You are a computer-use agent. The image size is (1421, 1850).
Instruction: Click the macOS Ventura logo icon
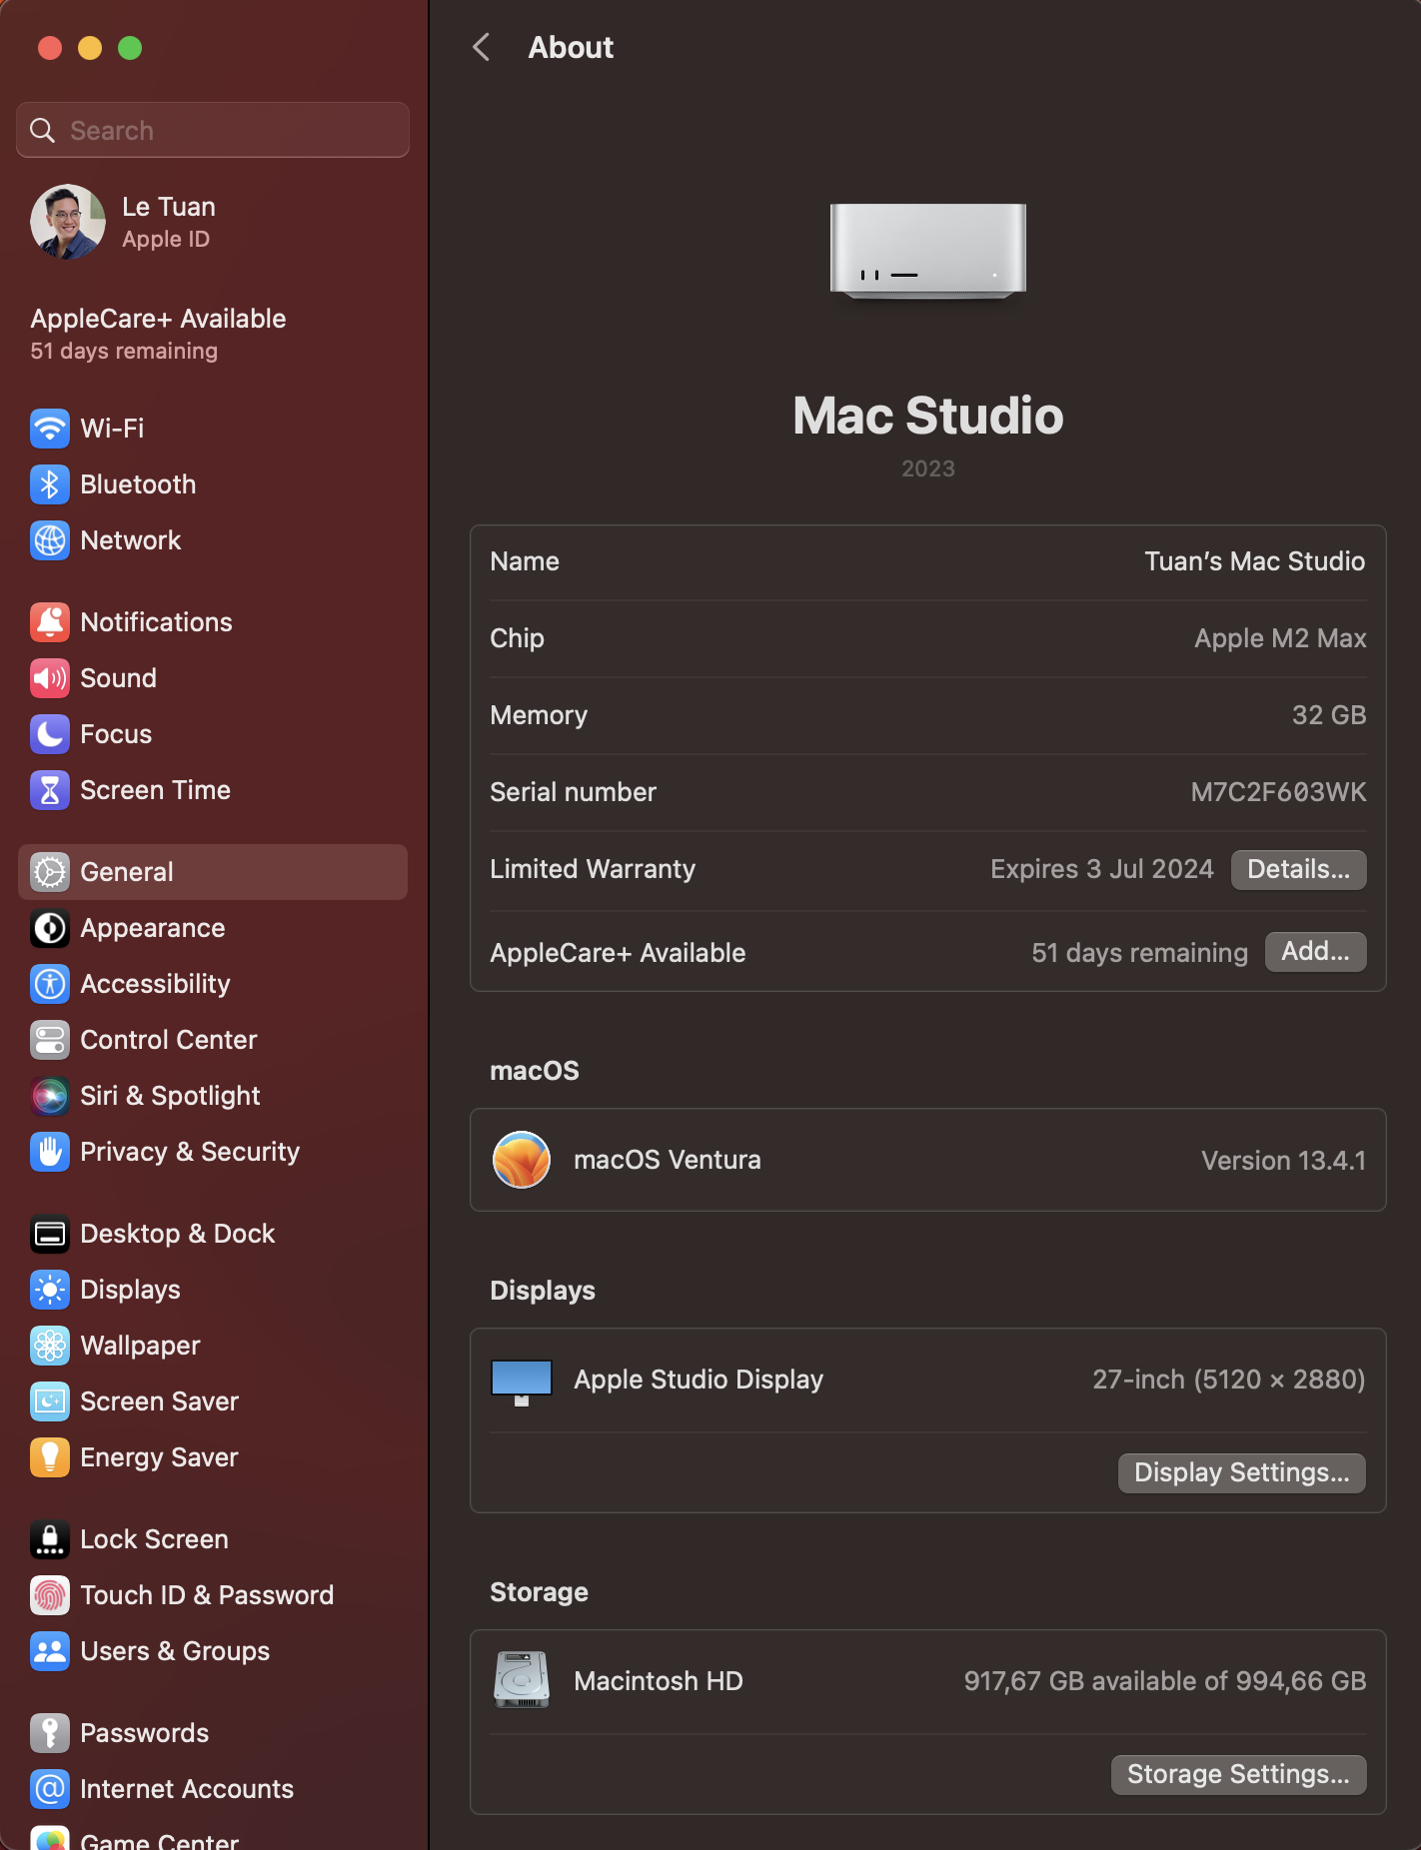[522, 1160]
